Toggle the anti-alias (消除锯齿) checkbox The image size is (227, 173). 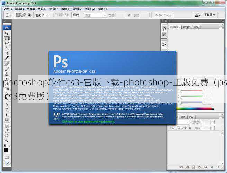(x=56, y=15)
